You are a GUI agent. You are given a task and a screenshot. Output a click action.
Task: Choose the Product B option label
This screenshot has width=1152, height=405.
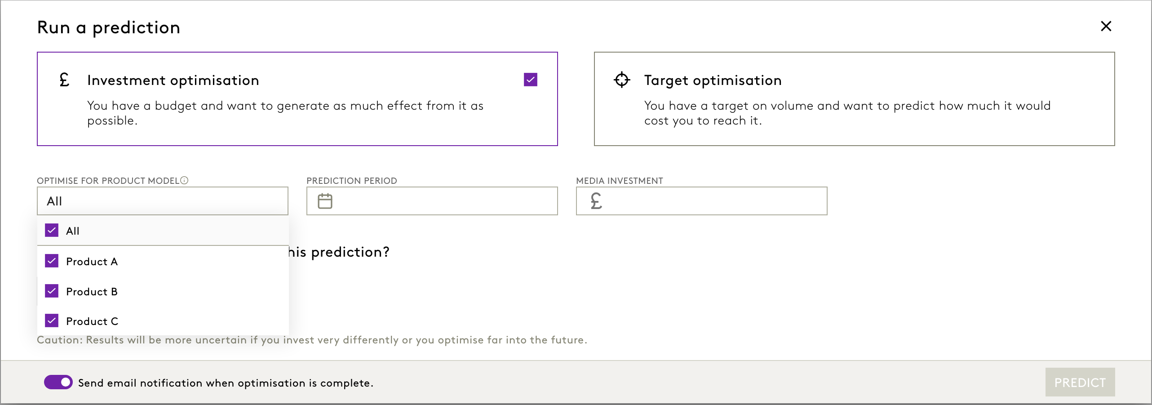[x=92, y=292]
